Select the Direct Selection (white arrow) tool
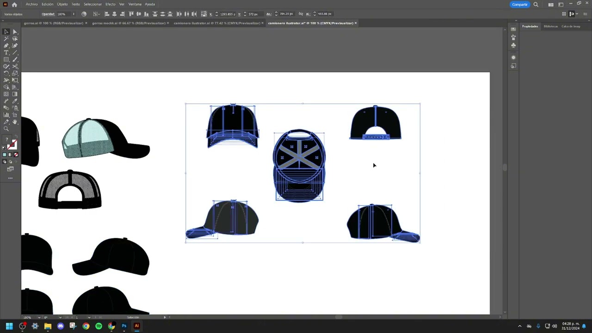The image size is (592, 333). 15,32
